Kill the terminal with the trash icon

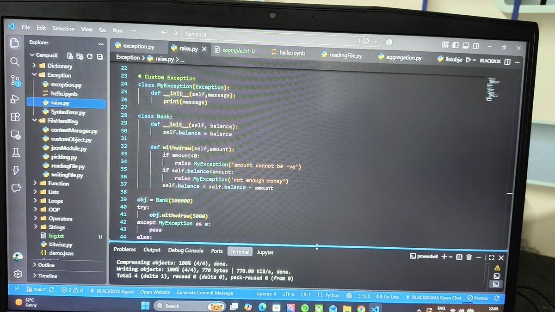point(469,257)
